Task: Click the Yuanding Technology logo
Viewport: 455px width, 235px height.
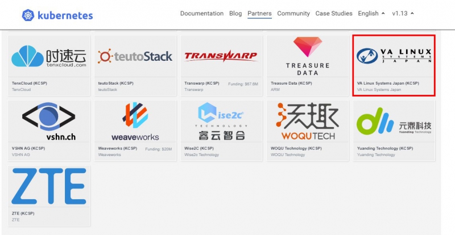Action: (x=394, y=121)
